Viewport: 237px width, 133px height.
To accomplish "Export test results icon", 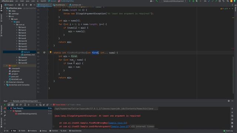I will [47, 105].
